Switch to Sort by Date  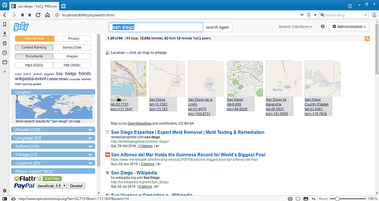click(72, 47)
